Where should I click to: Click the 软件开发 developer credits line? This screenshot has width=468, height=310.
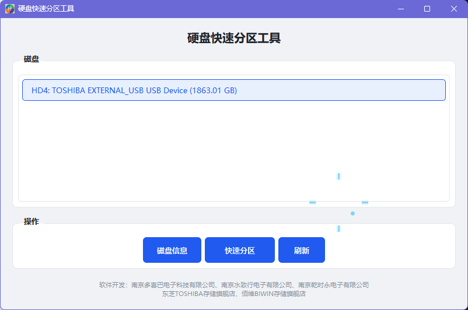233,285
